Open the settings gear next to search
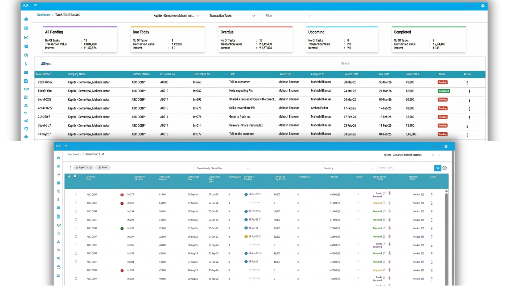This screenshot has height=287, width=511. 444,168
